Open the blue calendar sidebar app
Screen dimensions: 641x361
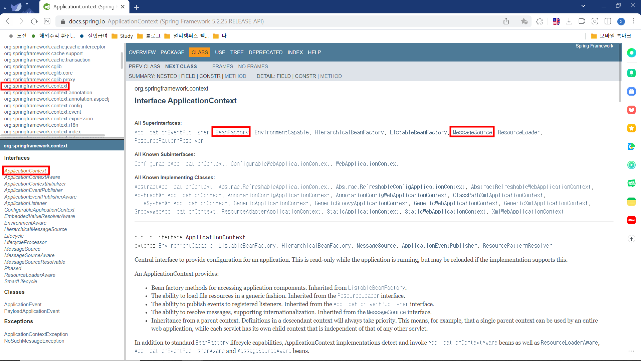pyautogui.click(x=631, y=91)
